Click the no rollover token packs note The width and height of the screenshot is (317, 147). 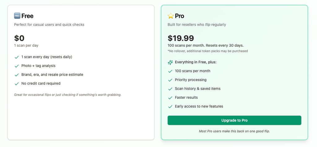pyautogui.click(x=208, y=51)
